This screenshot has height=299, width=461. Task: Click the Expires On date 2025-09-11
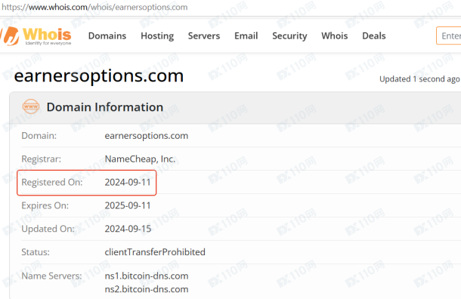(x=128, y=205)
